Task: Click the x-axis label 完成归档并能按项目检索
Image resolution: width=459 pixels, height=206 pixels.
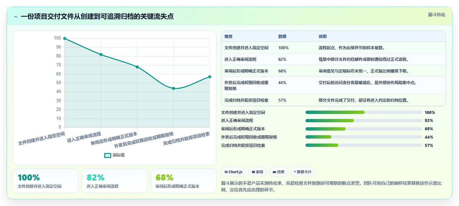Action: (x=186, y=139)
